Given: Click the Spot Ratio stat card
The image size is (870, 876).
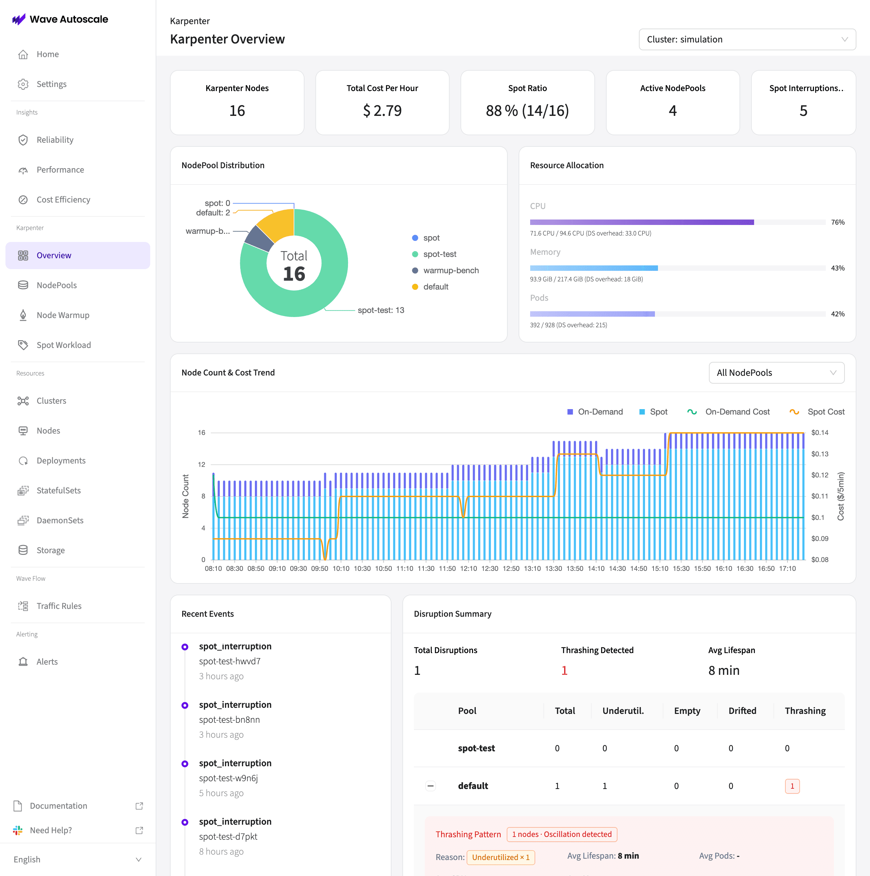Looking at the screenshot, I should pos(528,103).
